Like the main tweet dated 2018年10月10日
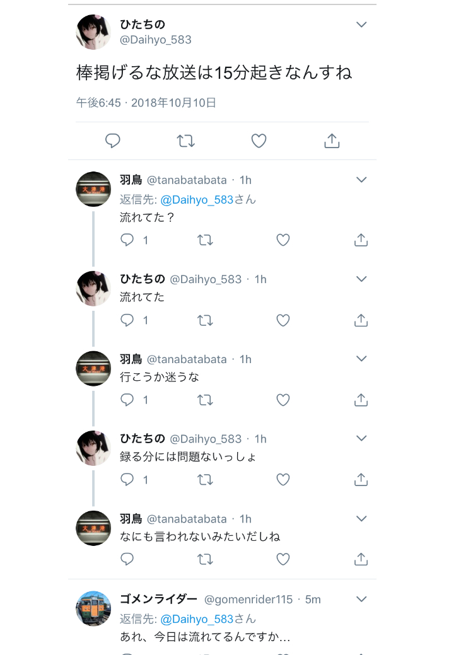 [259, 141]
